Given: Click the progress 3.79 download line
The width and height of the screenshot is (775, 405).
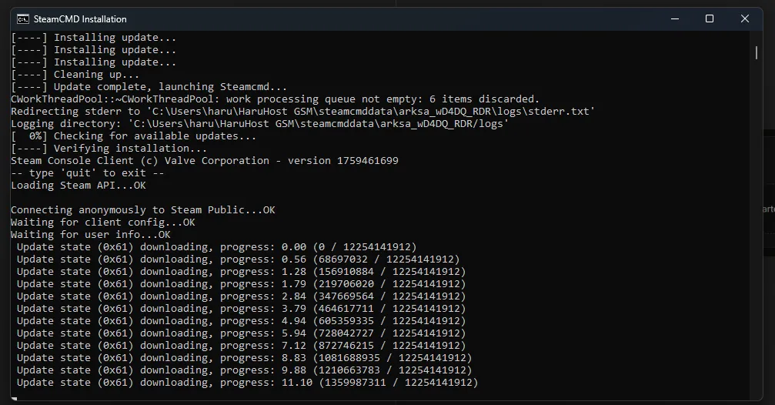Looking at the screenshot, I should click(241, 309).
